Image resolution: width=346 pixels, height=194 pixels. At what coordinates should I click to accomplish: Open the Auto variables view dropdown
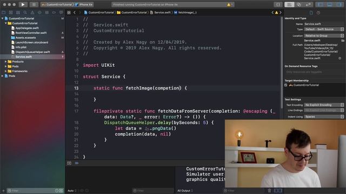(72, 191)
